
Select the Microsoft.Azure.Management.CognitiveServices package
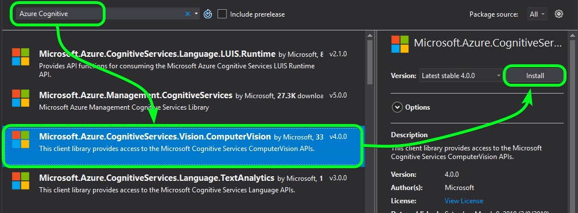180,101
